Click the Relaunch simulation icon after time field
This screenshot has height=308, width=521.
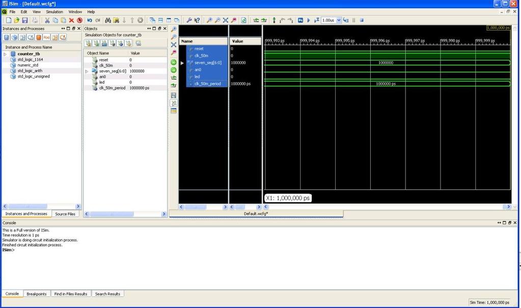(346, 20)
